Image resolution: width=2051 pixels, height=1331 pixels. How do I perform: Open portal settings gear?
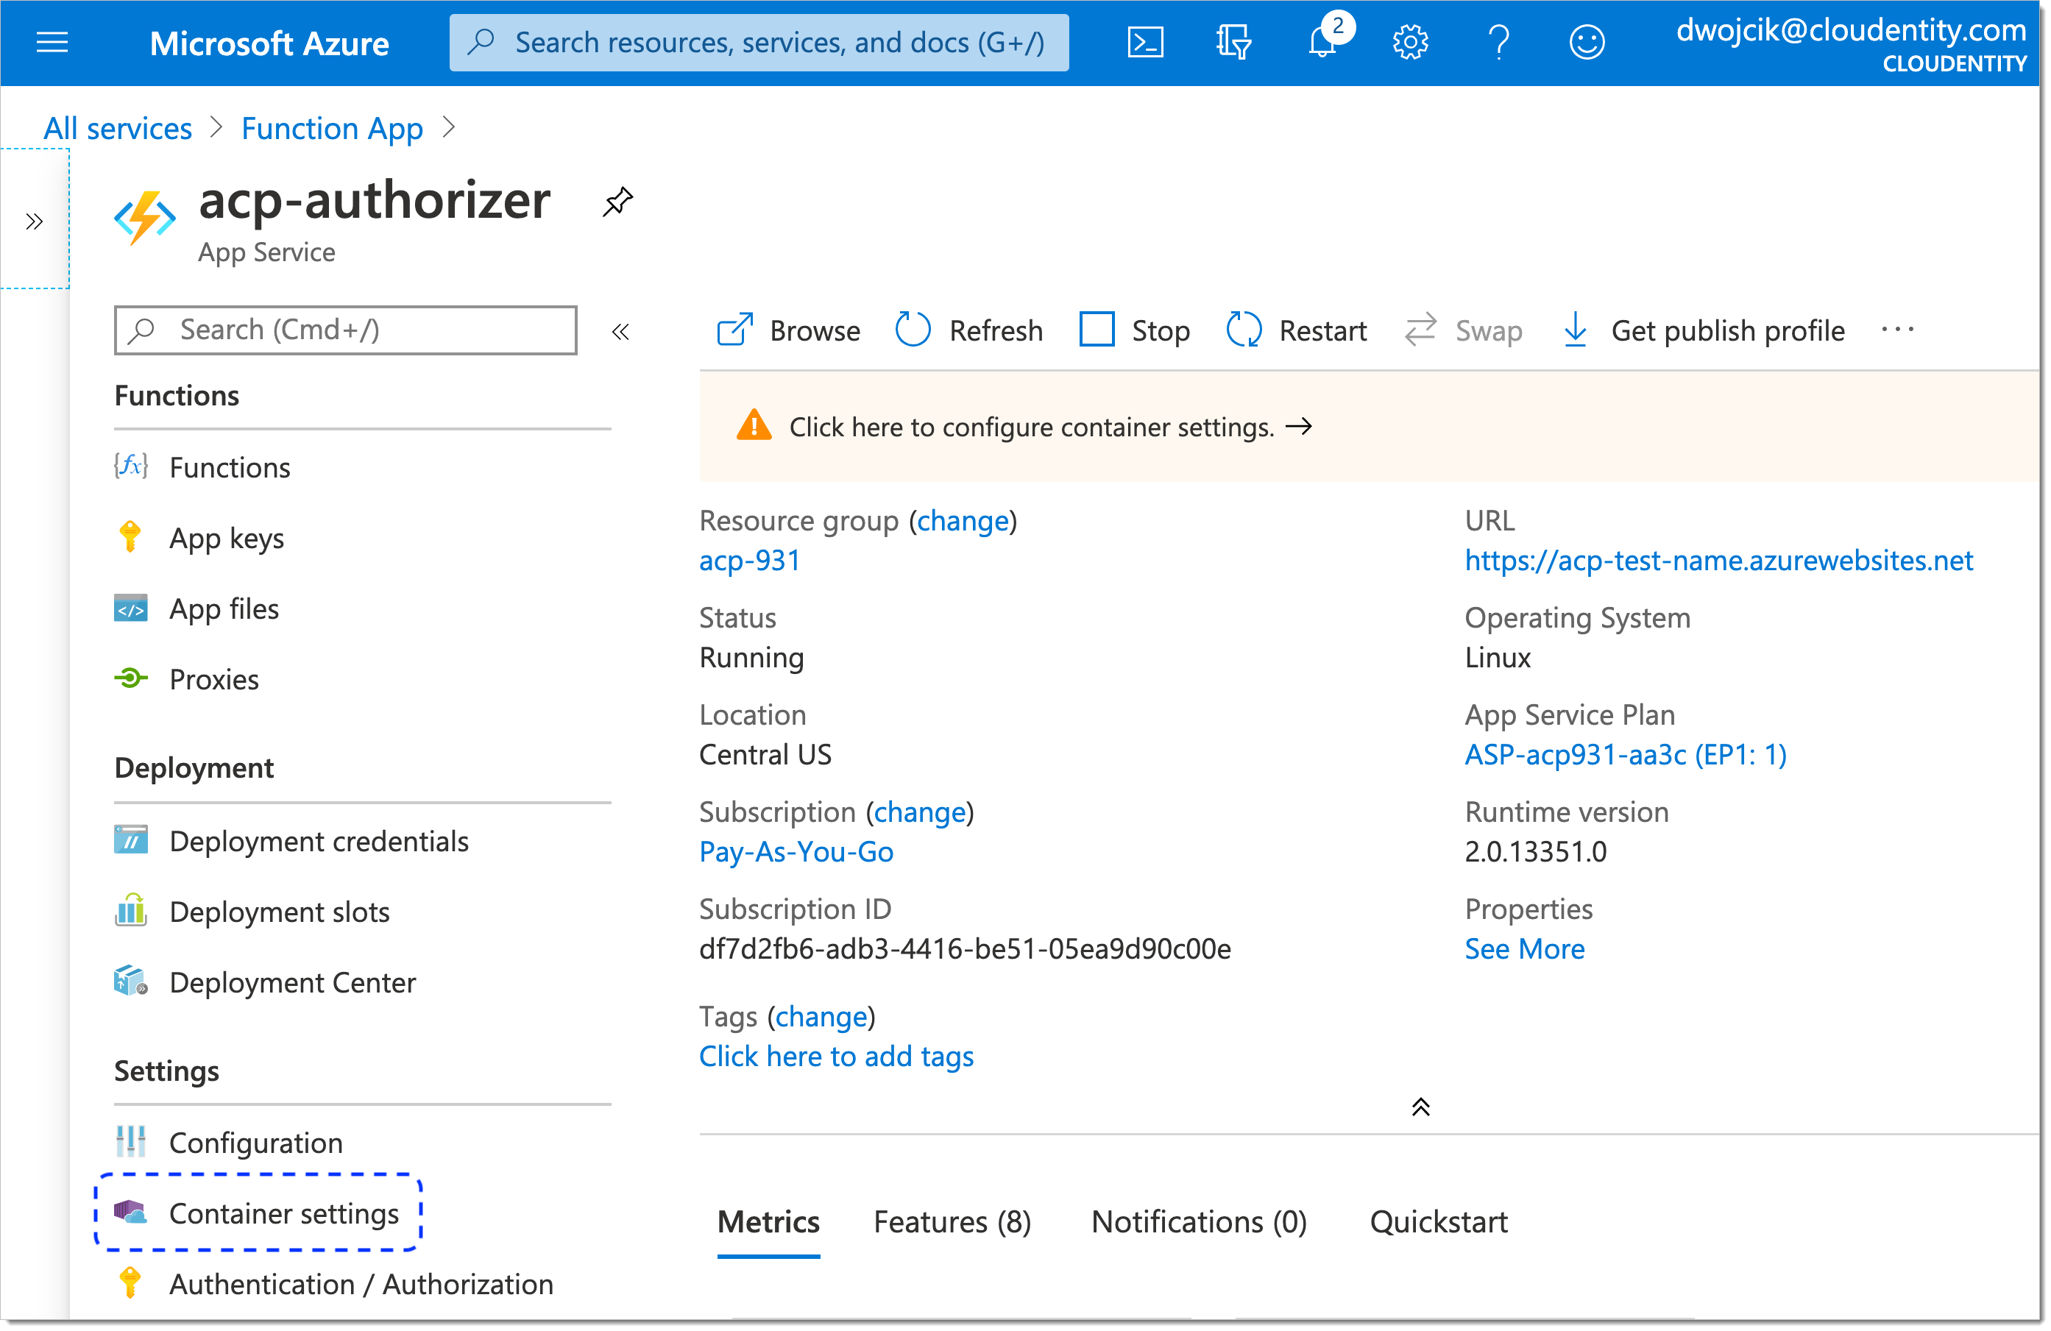point(1410,41)
